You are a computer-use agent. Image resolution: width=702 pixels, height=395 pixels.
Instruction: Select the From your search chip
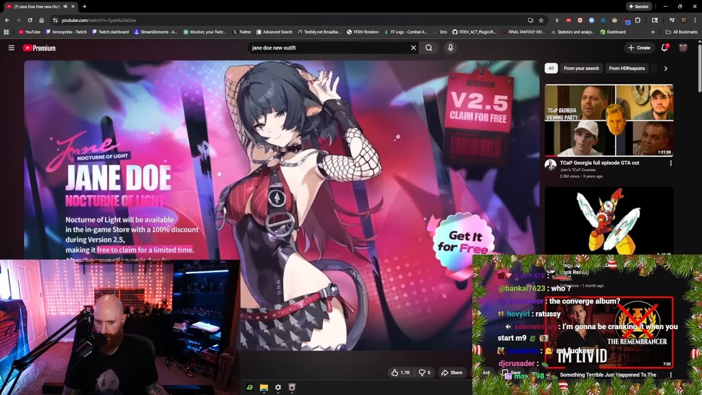(581, 68)
